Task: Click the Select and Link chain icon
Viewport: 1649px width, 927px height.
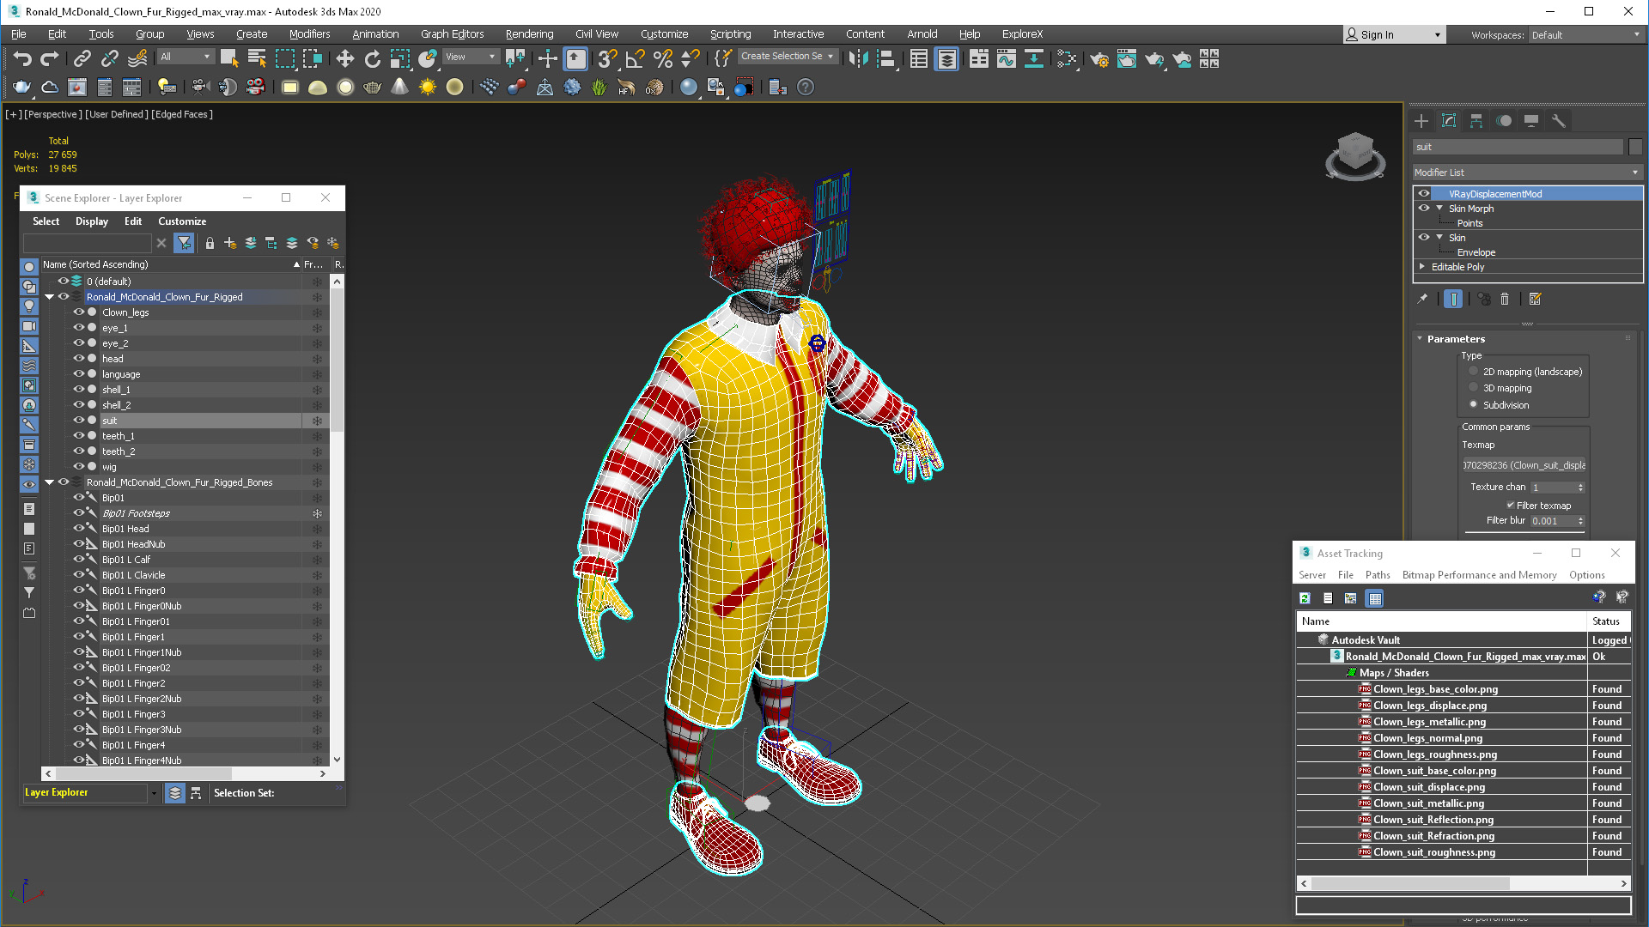Action: click(x=82, y=58)
